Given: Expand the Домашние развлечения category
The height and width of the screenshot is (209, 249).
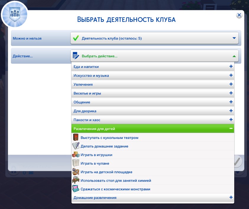Looking at the screenshot, I should [231, 197].
